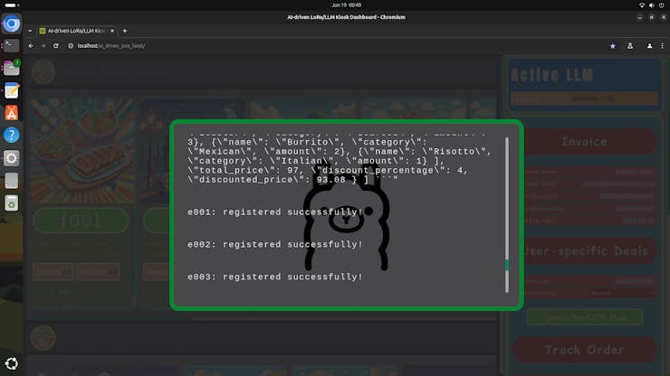
Task: Click the 'Active LLM' heading
Action: coord(551,75)
